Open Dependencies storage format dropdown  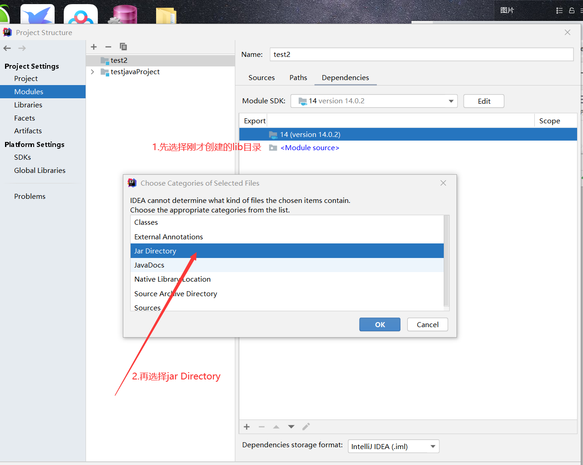394,446
